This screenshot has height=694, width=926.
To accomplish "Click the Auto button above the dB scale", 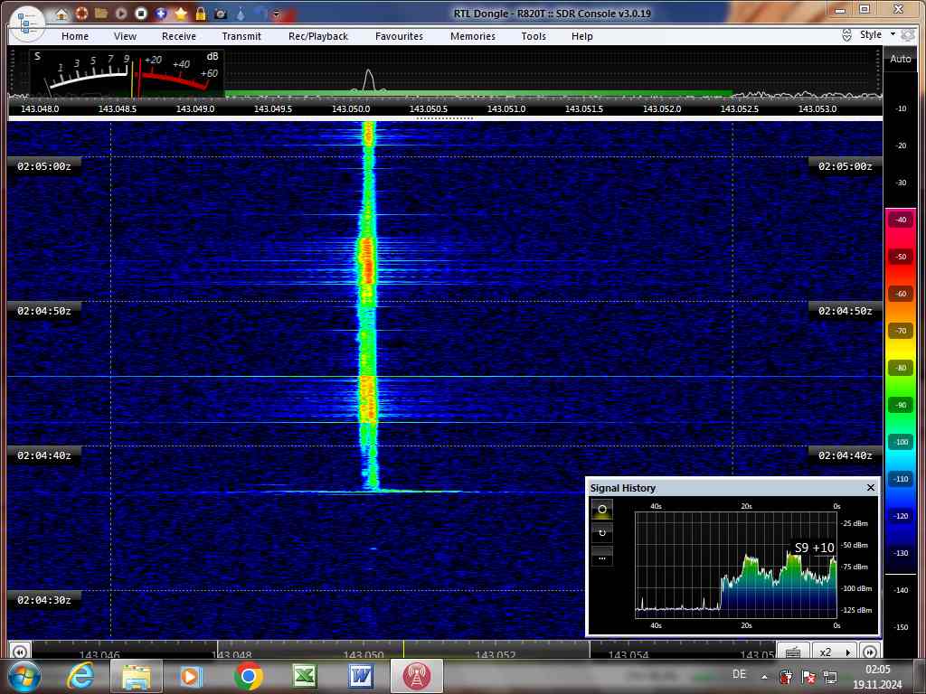I will click(901, 59).
